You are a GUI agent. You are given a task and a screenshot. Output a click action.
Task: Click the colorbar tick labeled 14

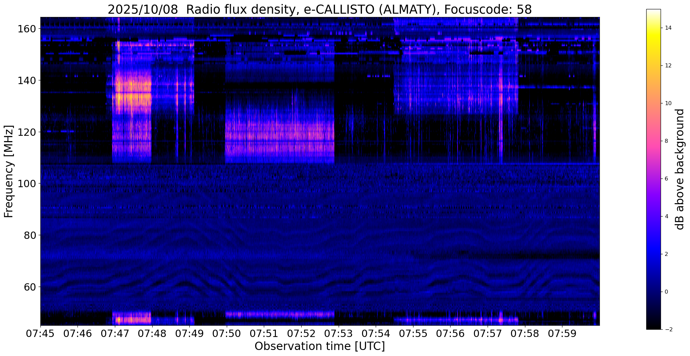click(668, 28)
